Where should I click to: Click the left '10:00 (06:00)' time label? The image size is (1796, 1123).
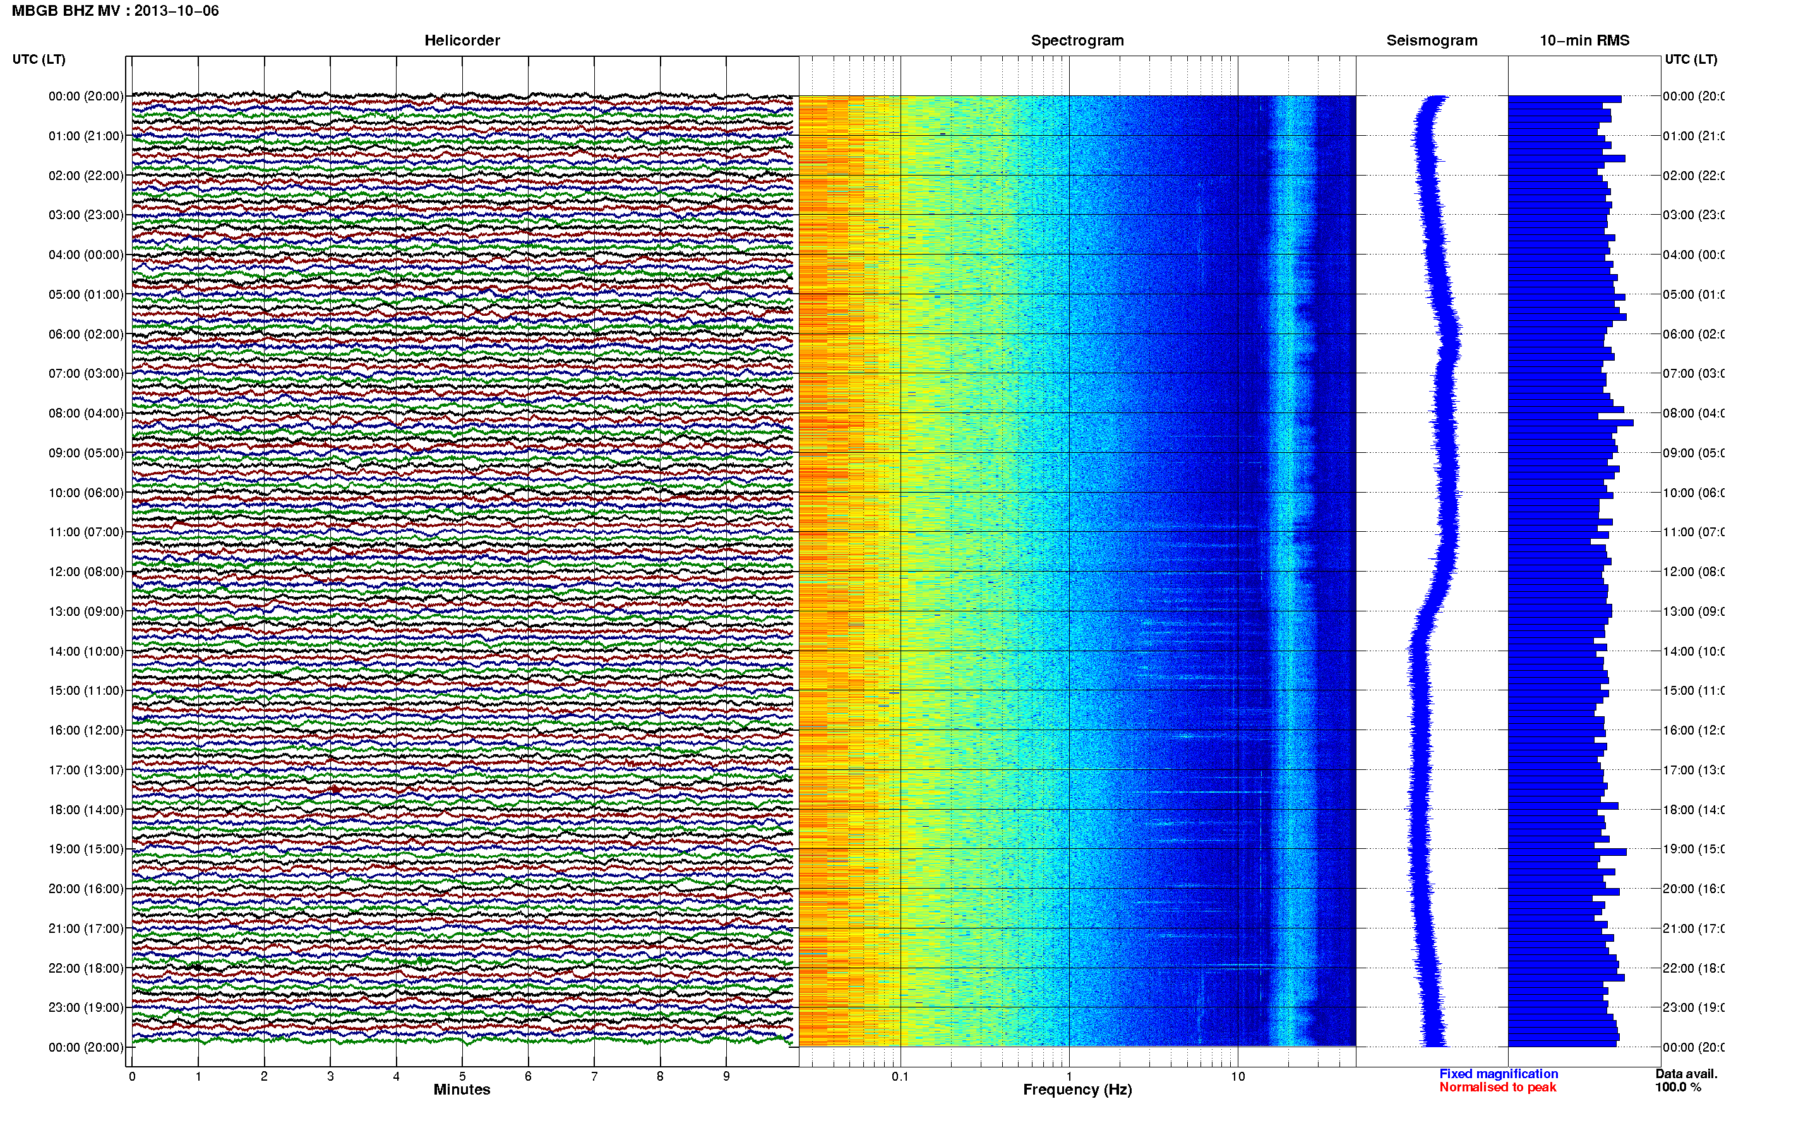(x=86, y=493)
